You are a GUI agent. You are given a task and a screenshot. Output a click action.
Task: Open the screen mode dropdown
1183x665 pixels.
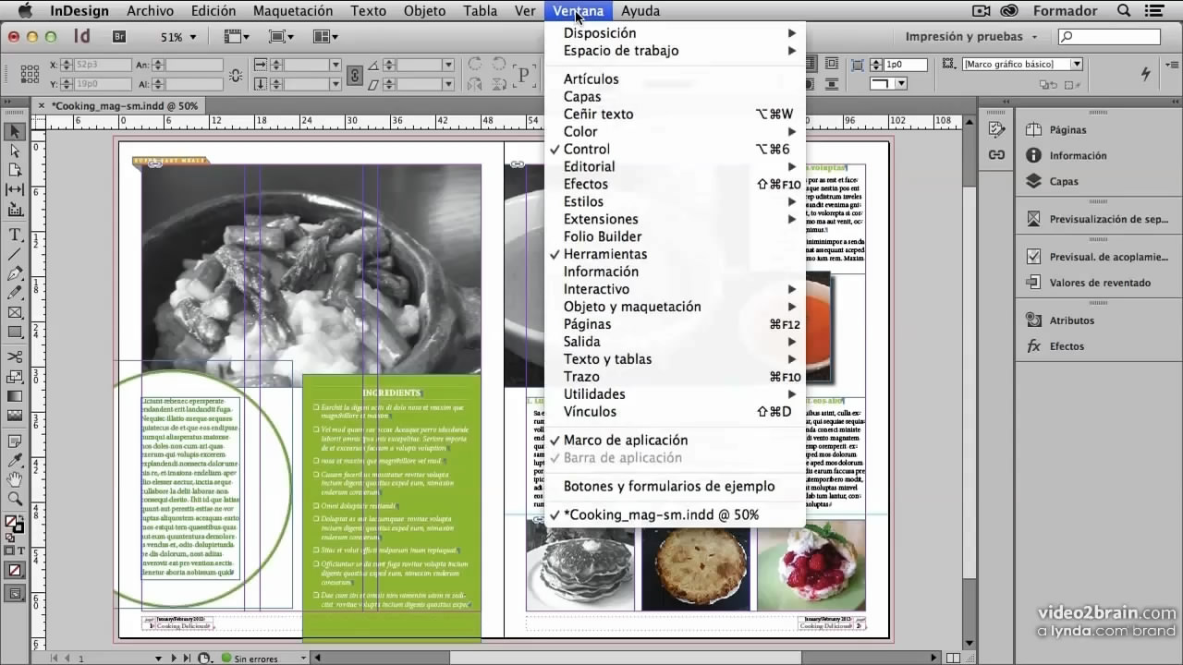click(281, 37)
